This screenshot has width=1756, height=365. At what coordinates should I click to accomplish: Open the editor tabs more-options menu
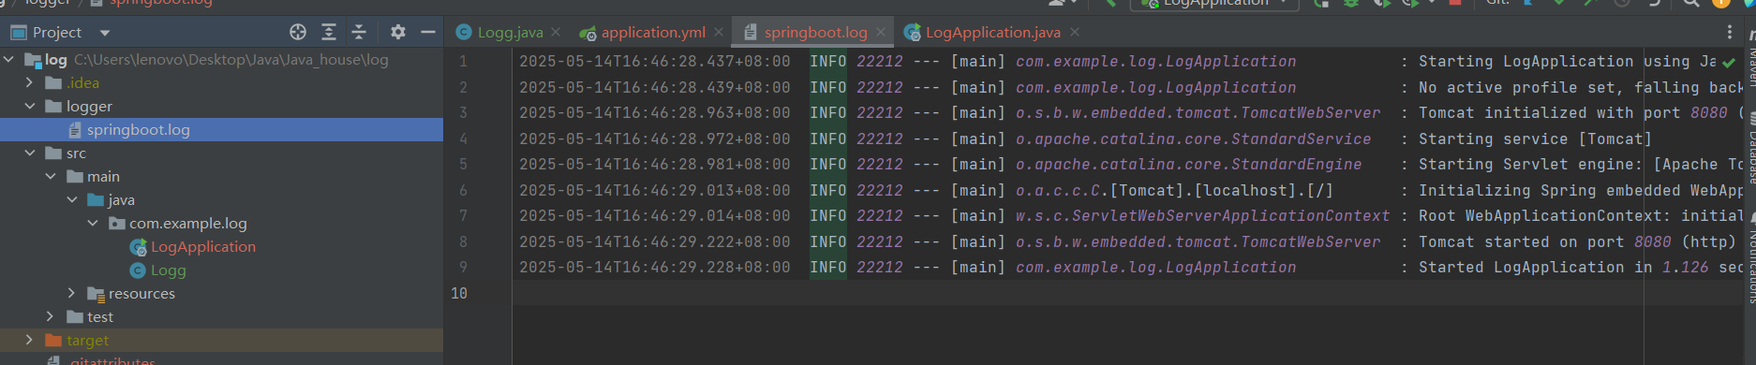[1730, 32]
